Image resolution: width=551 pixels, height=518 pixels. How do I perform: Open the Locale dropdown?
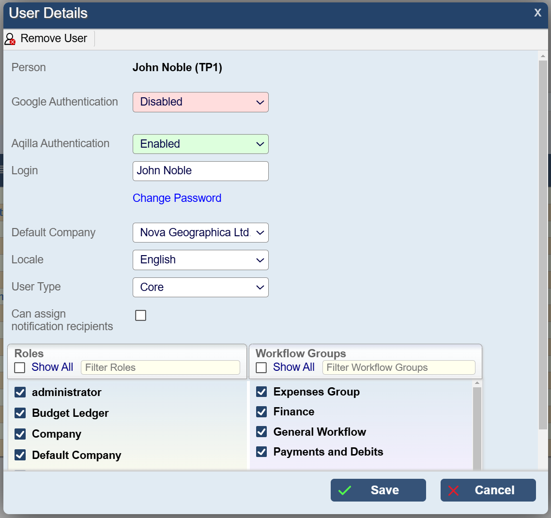click(x=200, y=260)
